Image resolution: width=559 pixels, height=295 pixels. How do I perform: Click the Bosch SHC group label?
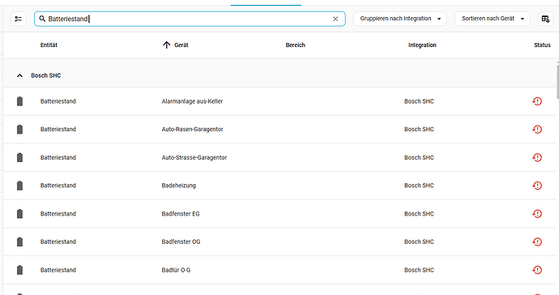click(46, 75)
